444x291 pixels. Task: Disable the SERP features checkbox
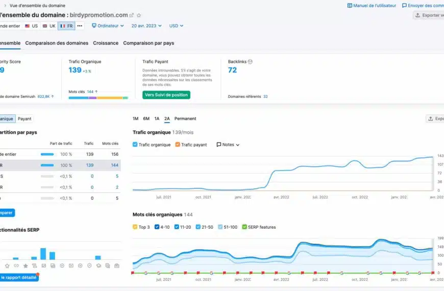244,227
